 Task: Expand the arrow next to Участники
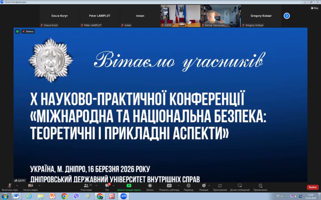click(96, 185)
